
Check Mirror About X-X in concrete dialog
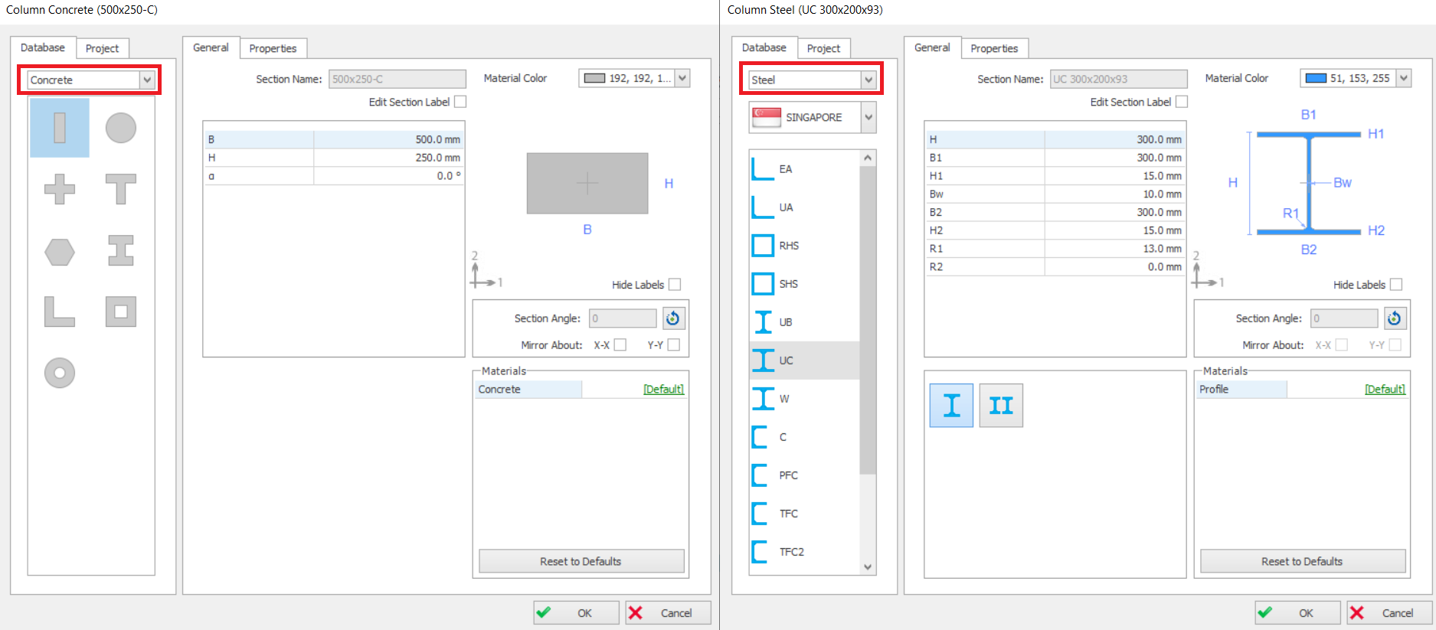(x=620, y=345)
